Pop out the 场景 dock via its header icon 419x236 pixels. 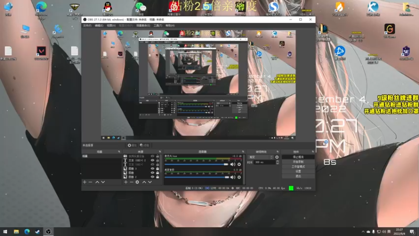[119, 152]
